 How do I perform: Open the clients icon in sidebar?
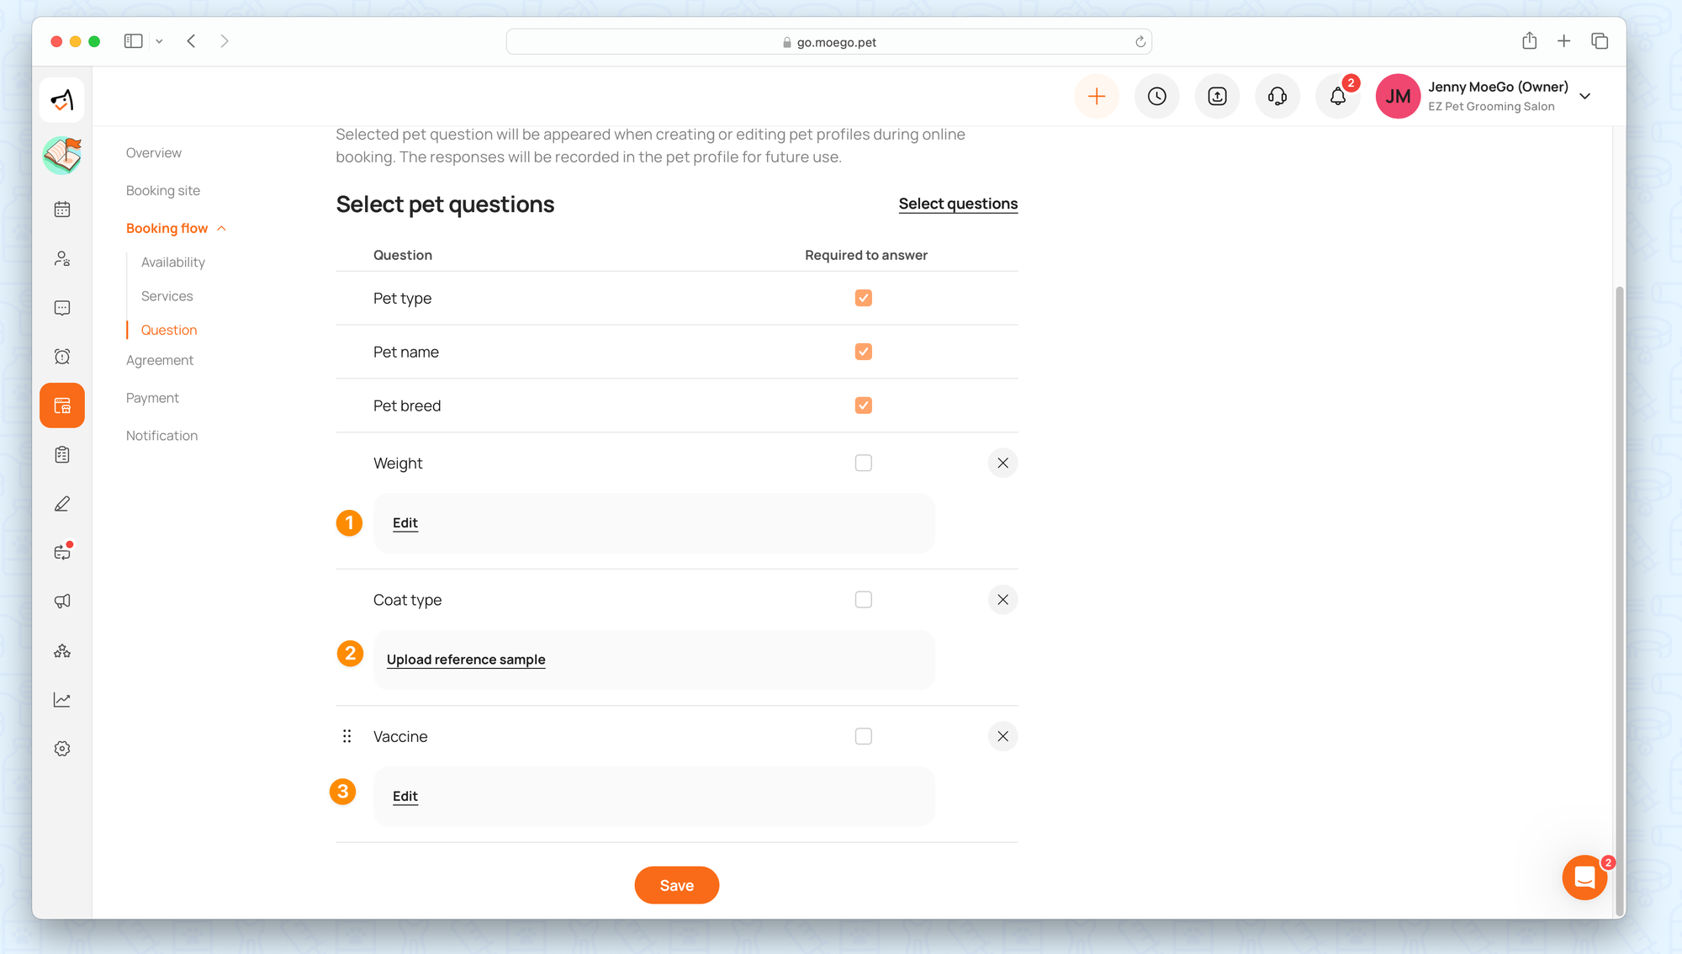(x=62, y=258)
